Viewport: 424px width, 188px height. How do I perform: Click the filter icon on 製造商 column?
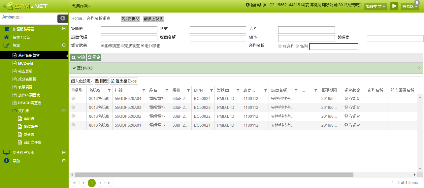click(x=238, y=90)
